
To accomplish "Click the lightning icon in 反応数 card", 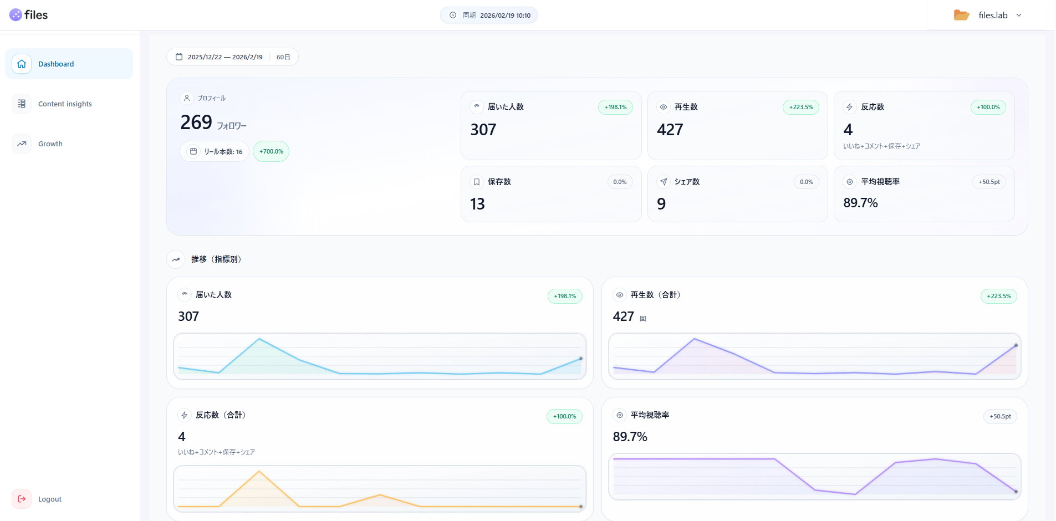I will [849, 107].
